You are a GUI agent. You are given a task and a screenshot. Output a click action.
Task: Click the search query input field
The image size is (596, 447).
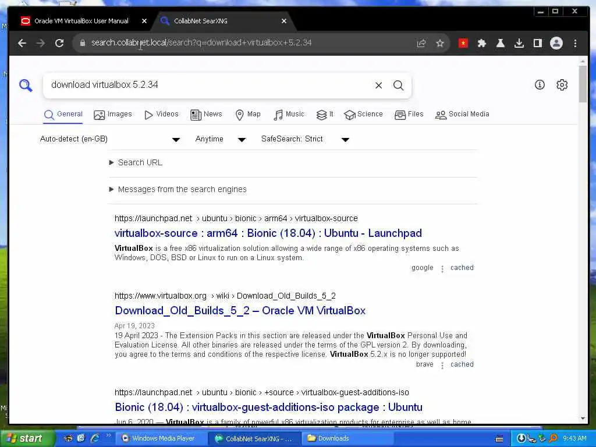[209, 85]
